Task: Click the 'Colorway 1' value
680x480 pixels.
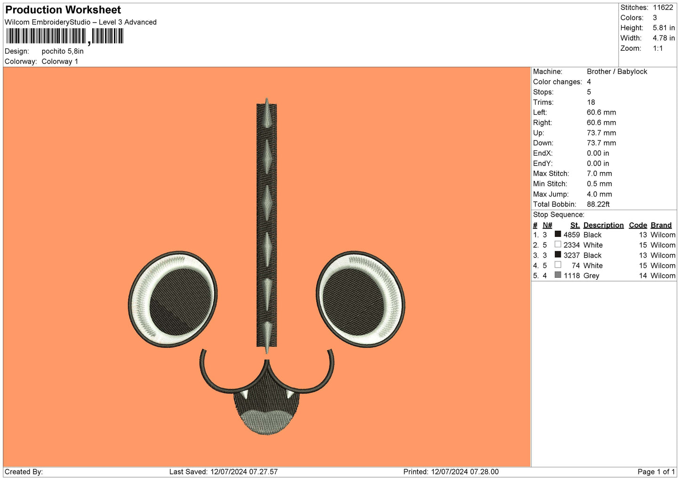Action: click(x=60, y=62)
